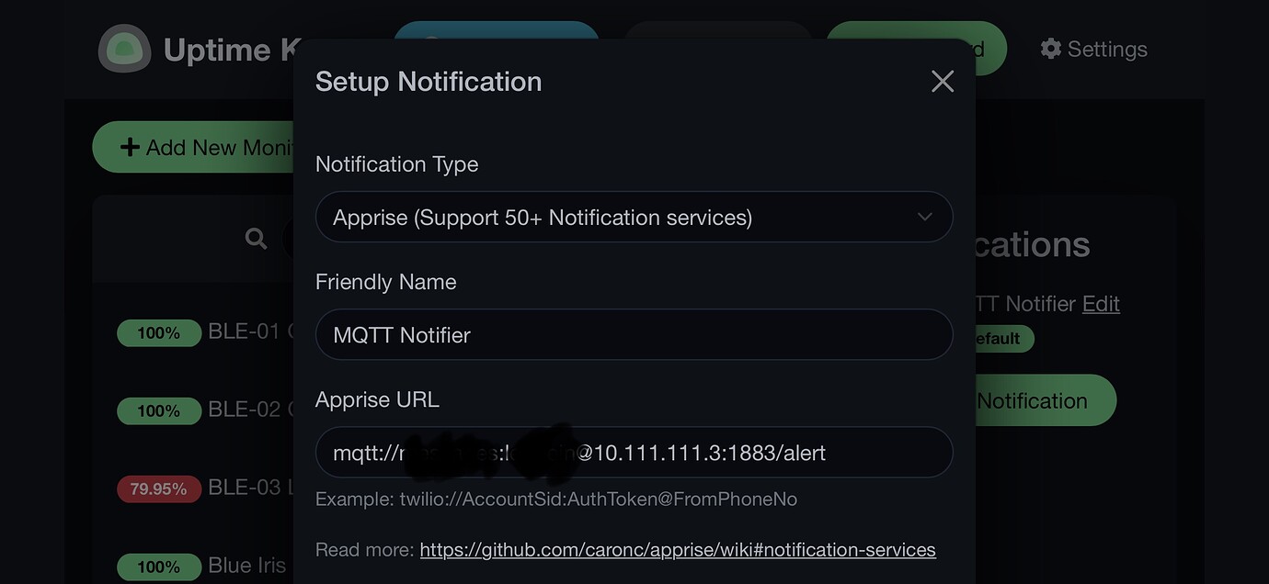Close the Setup Notification dialog with the X
The height and width of the screenshot is (584, 1269).
[x=942, y=81]
